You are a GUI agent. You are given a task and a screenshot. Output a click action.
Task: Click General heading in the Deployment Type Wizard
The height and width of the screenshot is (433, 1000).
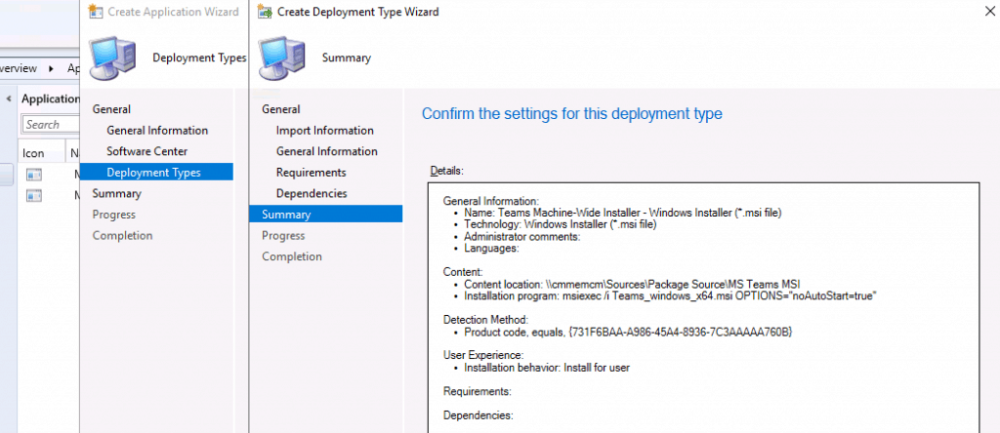click(x=280, y=109)
